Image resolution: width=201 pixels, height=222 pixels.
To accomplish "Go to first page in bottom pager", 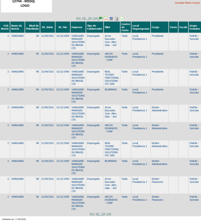I will click(92, 214).
